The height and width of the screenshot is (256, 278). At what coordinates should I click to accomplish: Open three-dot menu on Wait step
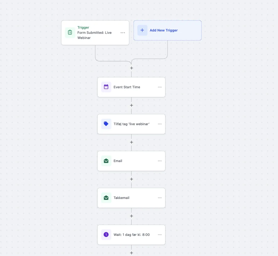point(160,235)
